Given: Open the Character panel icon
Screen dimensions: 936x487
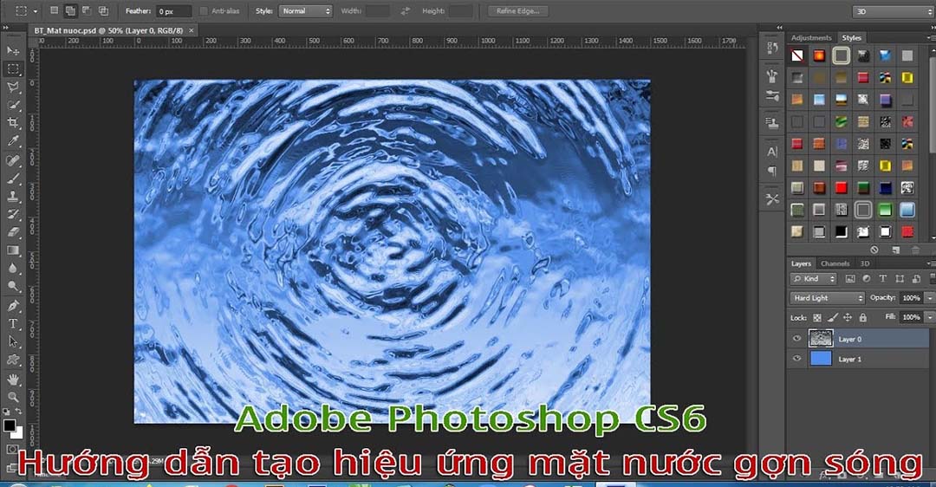Looking at the screenshot, I should pyautogui.click(x=772, y=152).
